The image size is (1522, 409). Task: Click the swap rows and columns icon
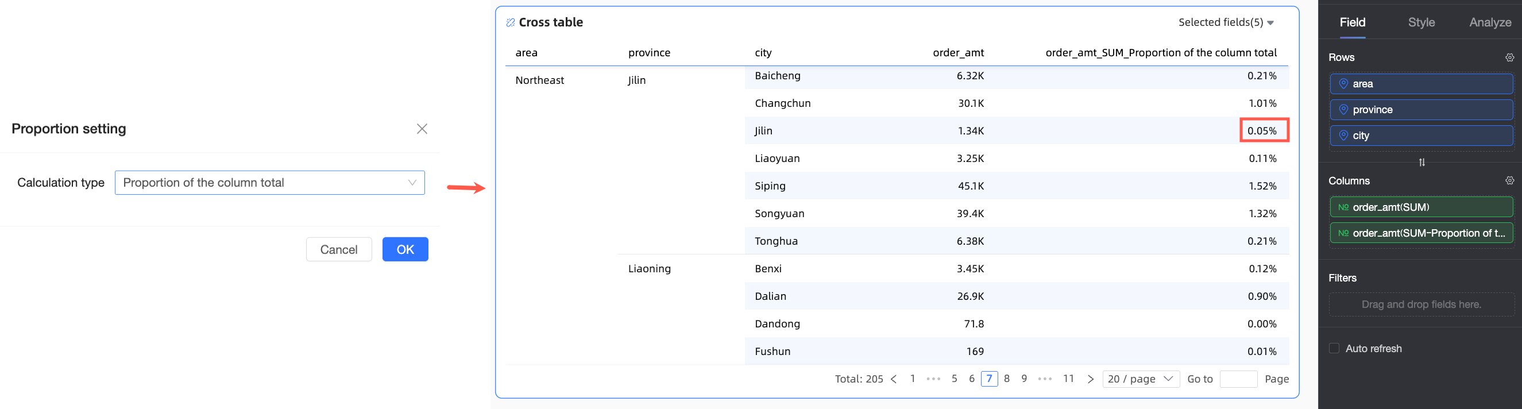coord(1421,162)
